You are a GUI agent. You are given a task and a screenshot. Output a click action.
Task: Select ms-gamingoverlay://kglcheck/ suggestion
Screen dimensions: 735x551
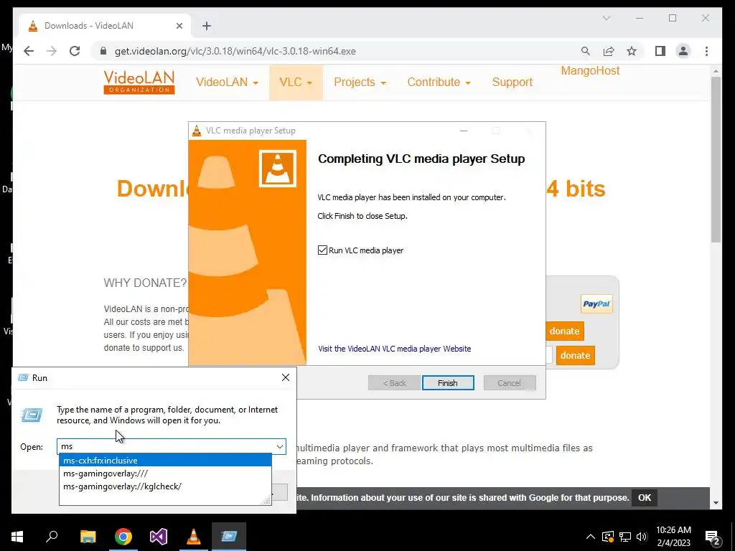click(x=165, y=486)
